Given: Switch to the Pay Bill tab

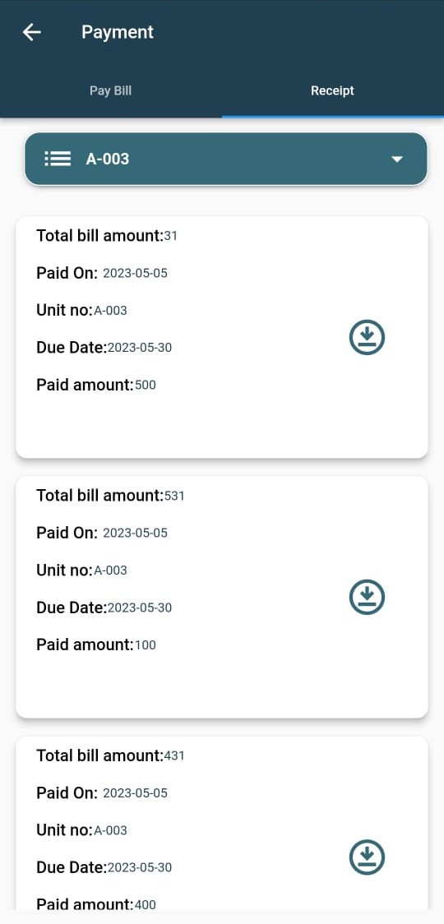Looking at the screenshot, I should point(110,90).
